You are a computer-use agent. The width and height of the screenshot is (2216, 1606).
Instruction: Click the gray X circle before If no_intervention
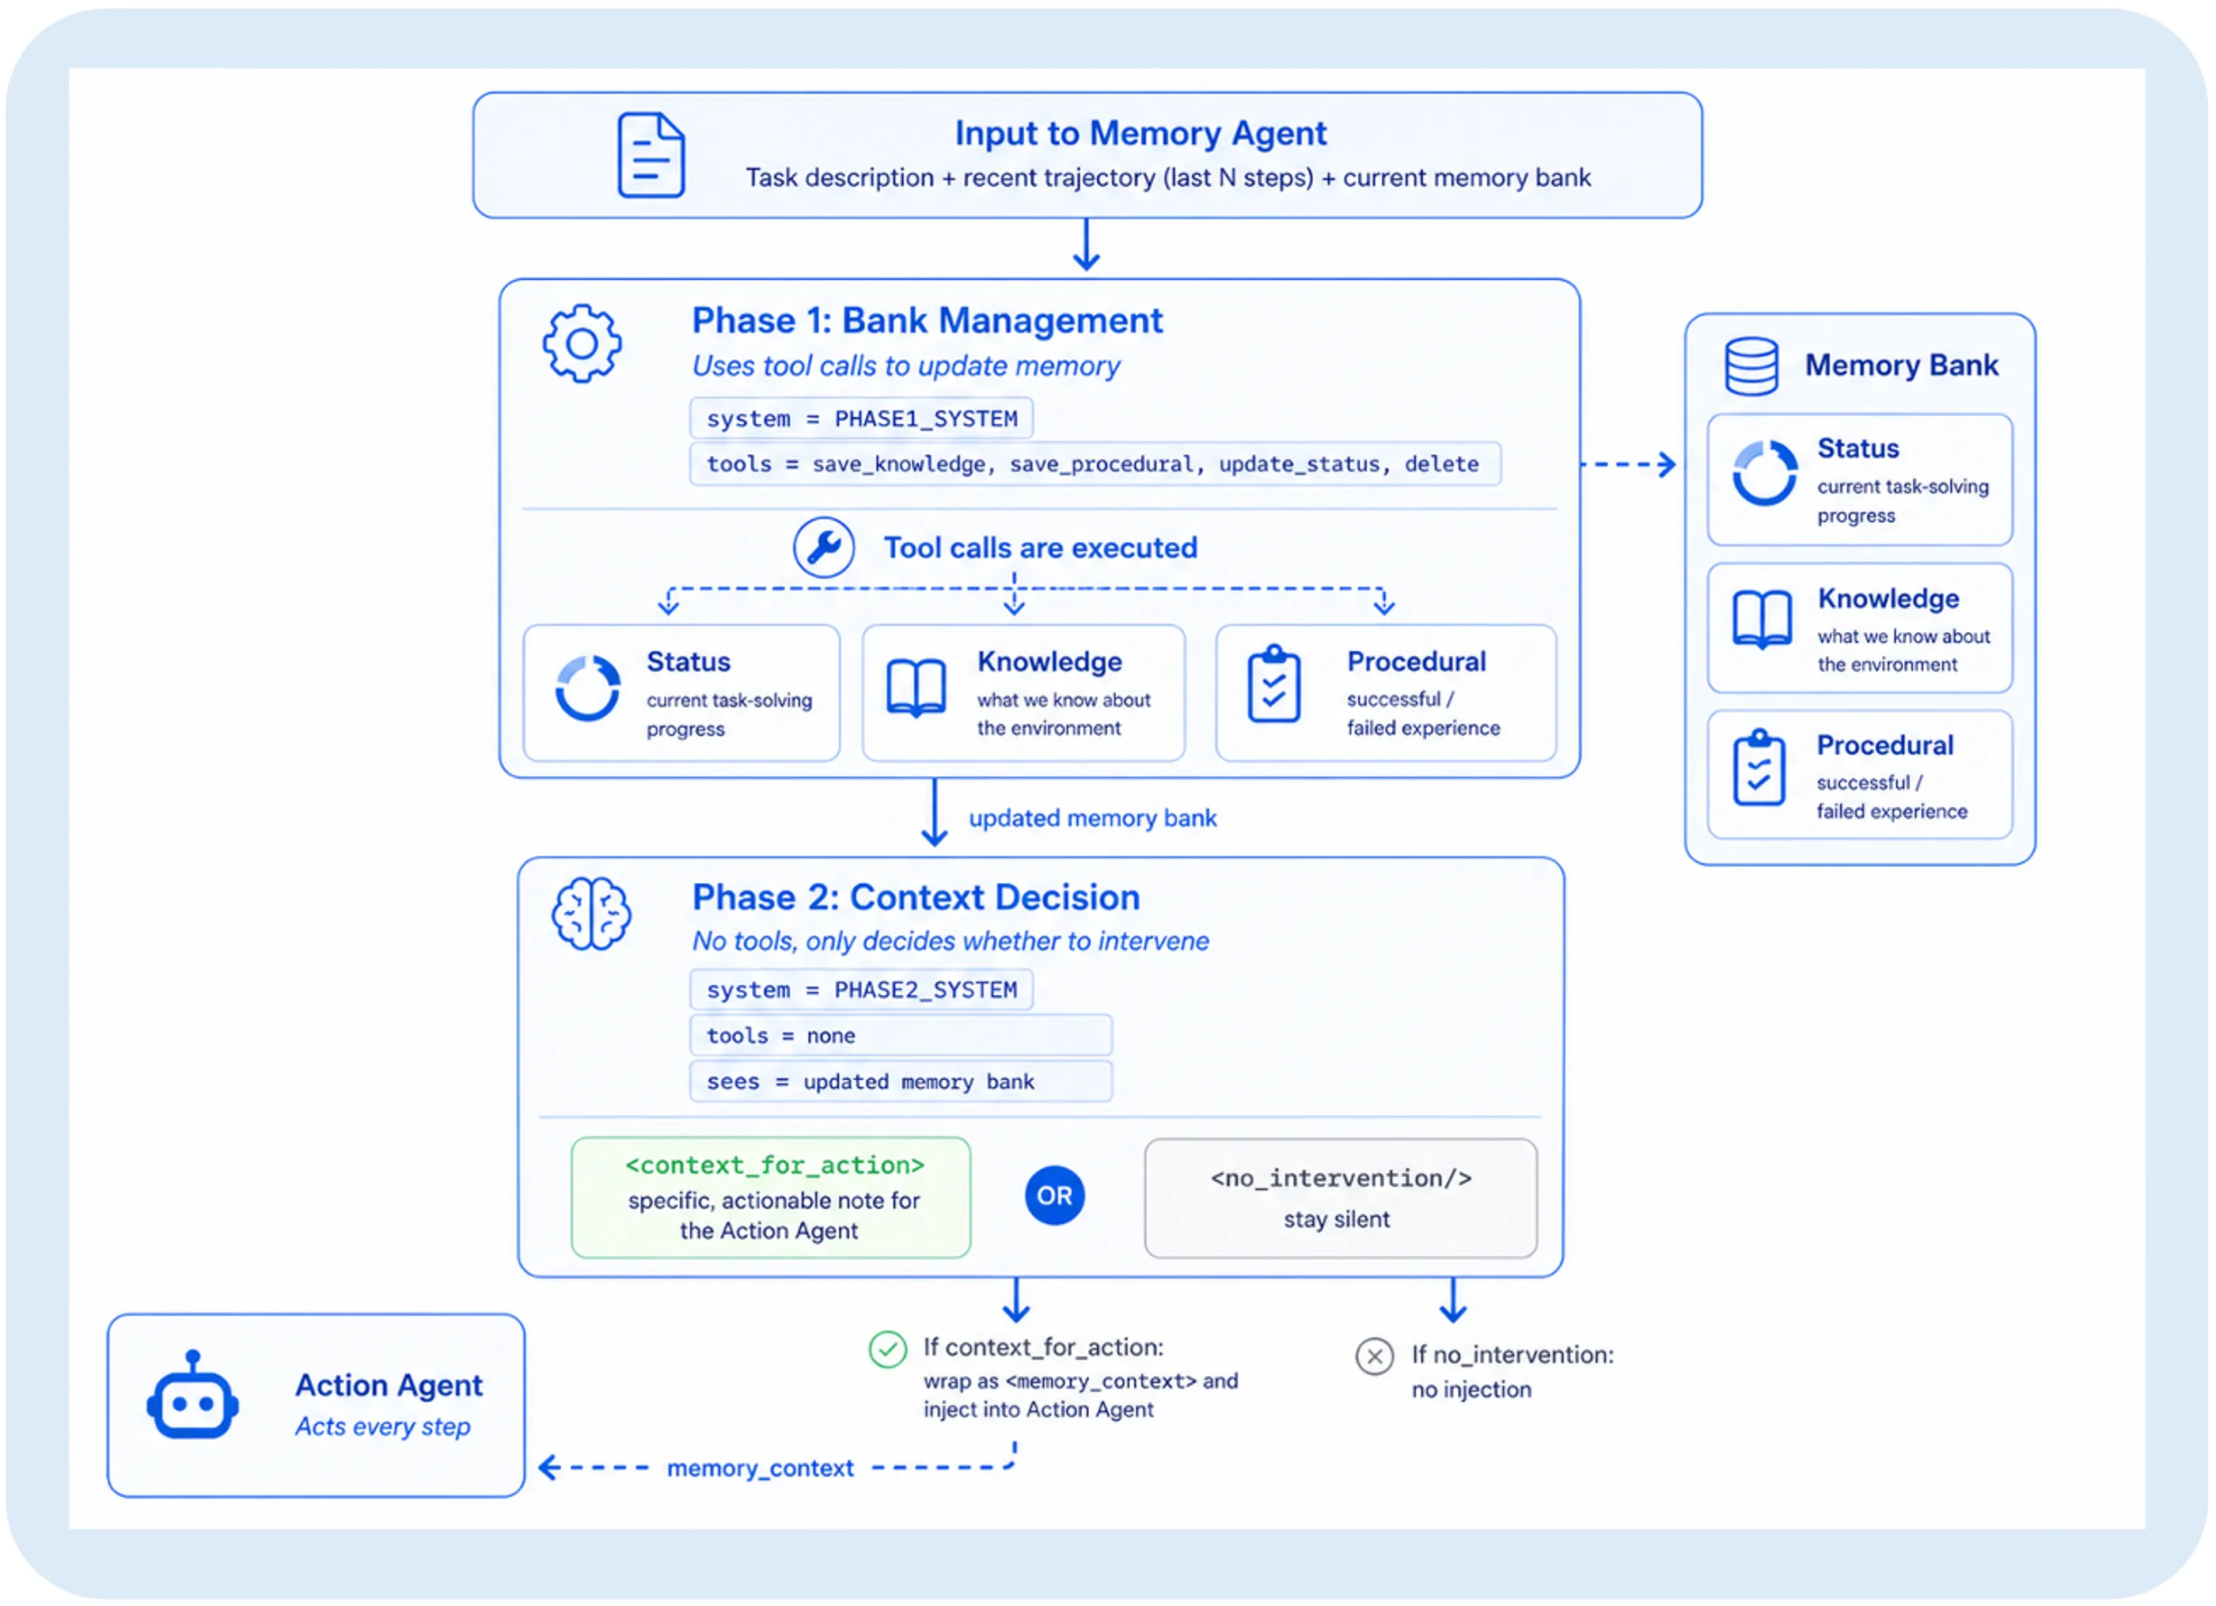[x=1374, y=1357]
